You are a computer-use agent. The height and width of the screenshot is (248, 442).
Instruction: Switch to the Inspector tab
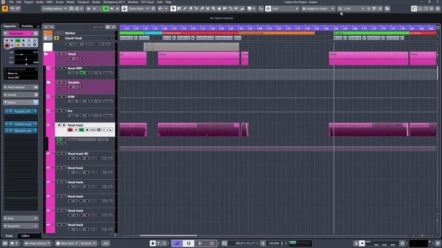[10, 26]
